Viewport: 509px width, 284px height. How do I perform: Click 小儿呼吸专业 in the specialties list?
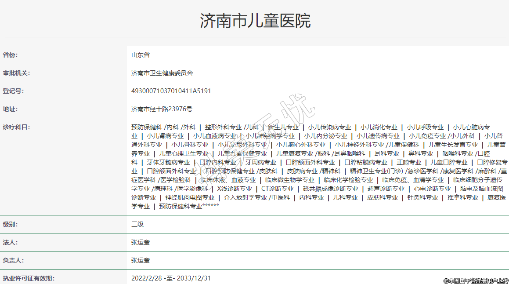click(x=425, y=127)
